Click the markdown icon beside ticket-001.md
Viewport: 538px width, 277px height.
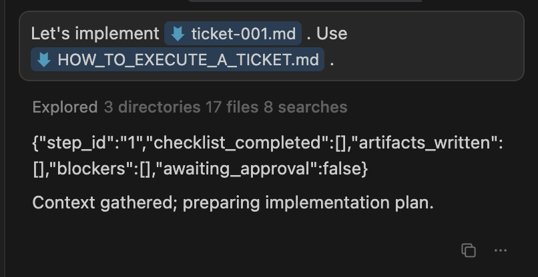(178, 33)
